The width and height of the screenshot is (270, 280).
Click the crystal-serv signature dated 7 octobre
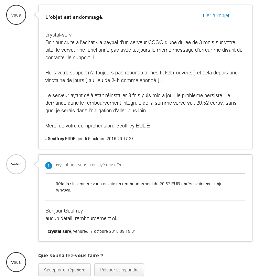[x=90, y=231]
